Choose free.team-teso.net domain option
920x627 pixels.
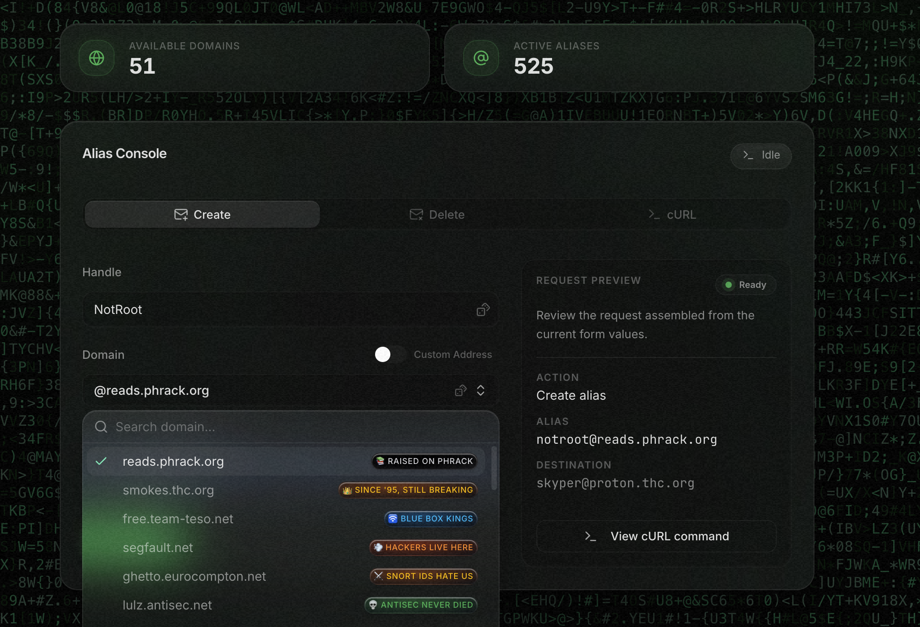click(x=286, y=519)
